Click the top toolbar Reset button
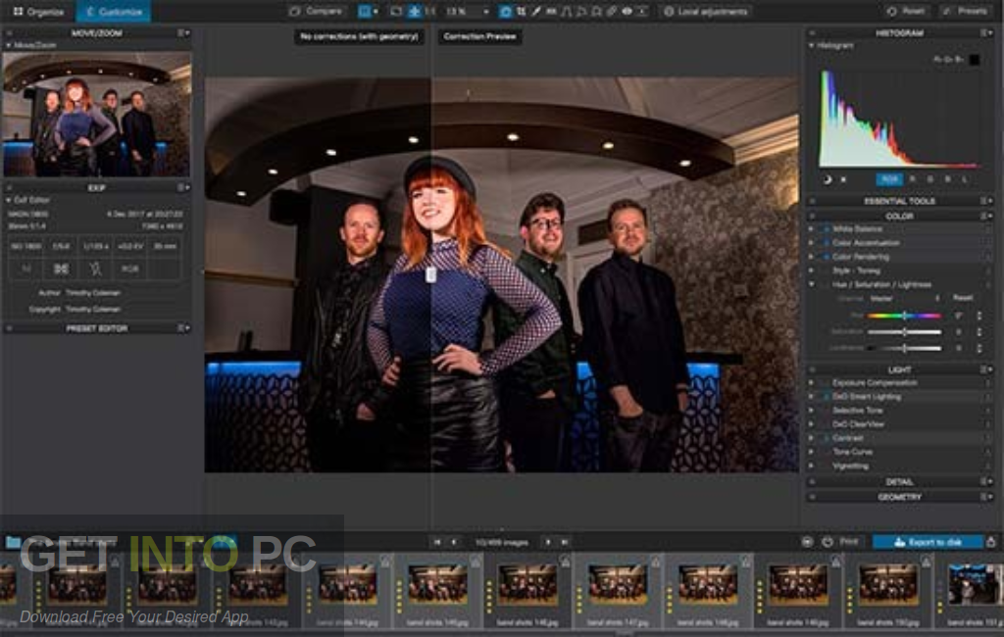1004x637 pixels. tap(905, 12)
